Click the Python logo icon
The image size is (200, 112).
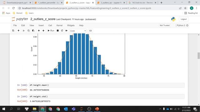click(173, 19)
